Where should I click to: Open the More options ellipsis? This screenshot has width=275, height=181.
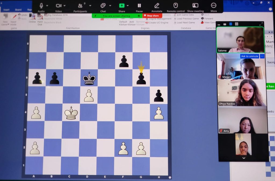[214, 6]
